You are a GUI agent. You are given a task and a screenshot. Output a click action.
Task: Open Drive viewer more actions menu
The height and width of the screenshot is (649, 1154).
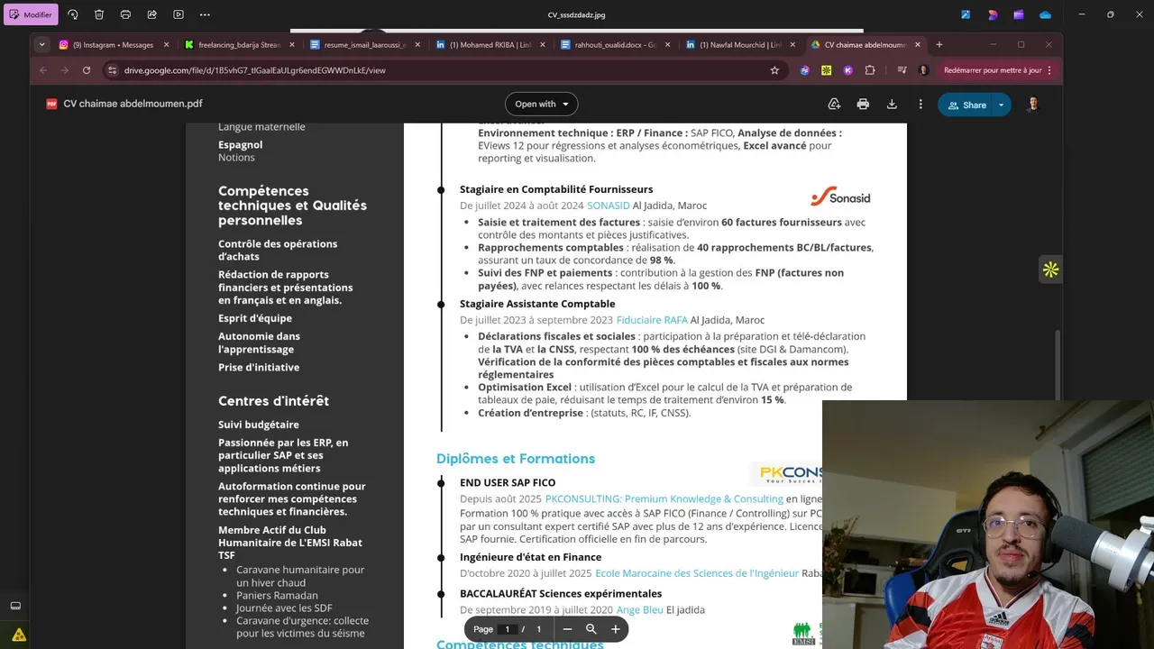click(x=920, y=105)
